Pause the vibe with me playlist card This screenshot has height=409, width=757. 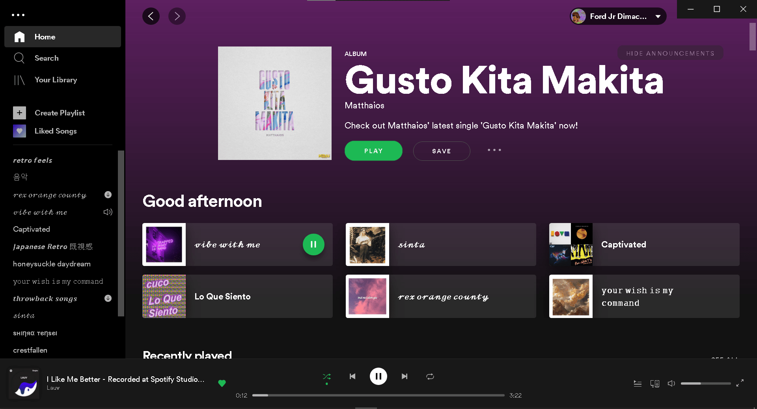point(313,244)
